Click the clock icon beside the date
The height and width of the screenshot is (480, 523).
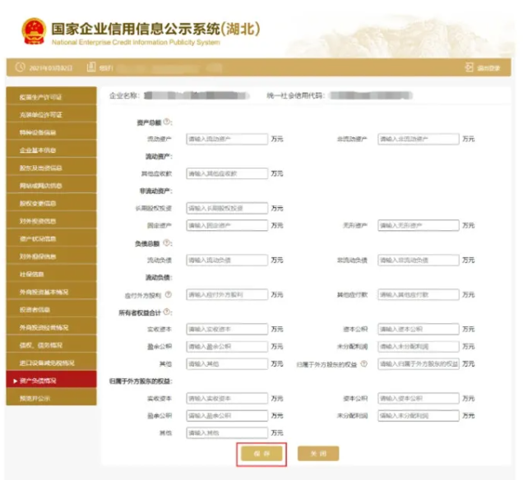pos(20,67)
